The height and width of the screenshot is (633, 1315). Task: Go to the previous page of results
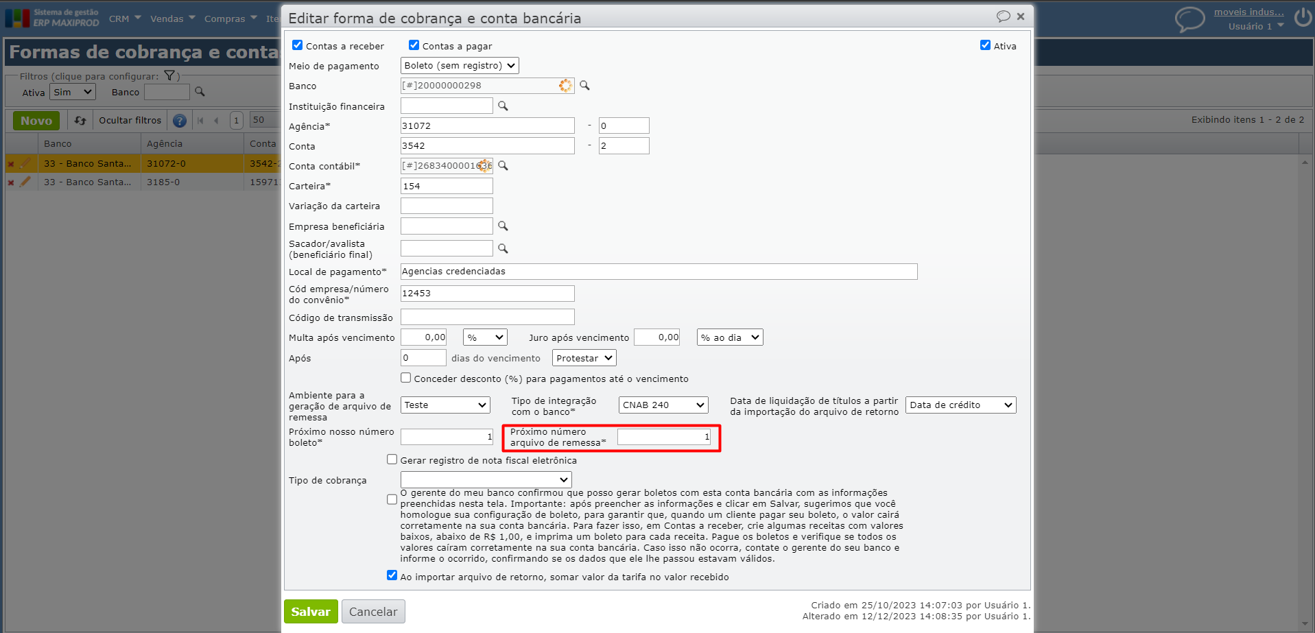(216, 121)
